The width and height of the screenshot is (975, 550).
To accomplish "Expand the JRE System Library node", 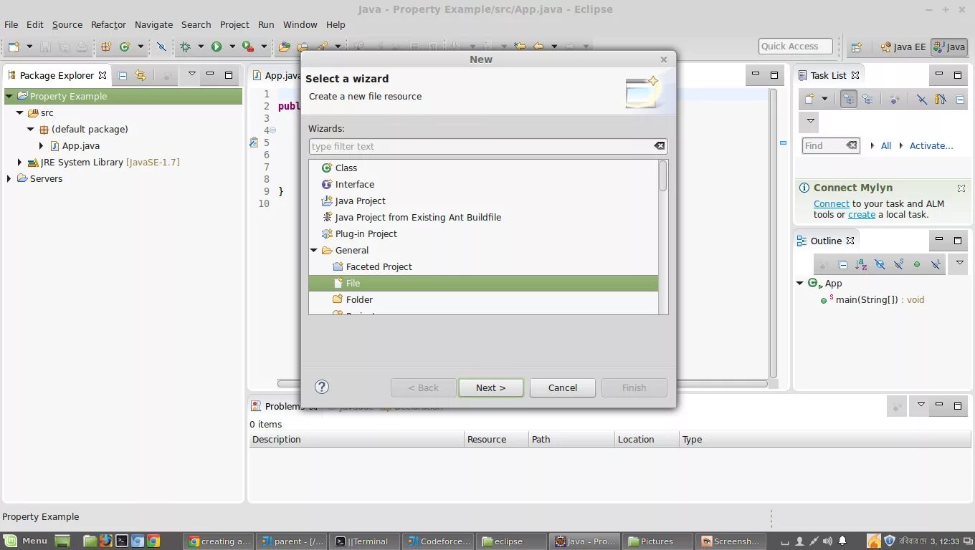I will 19,162.
